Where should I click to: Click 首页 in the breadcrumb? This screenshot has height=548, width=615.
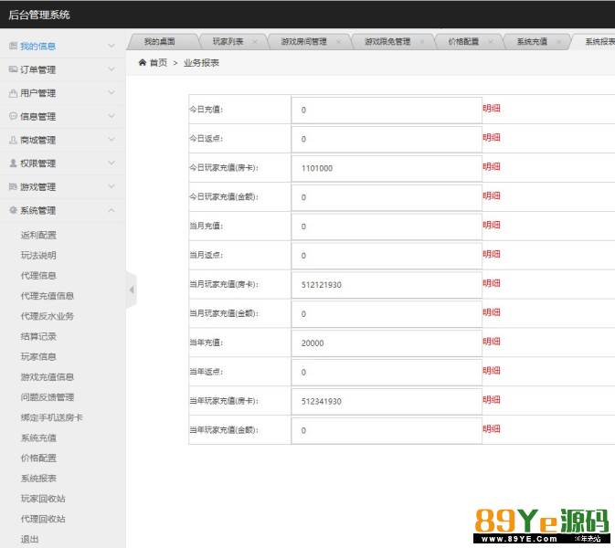[x=158, y=62]
